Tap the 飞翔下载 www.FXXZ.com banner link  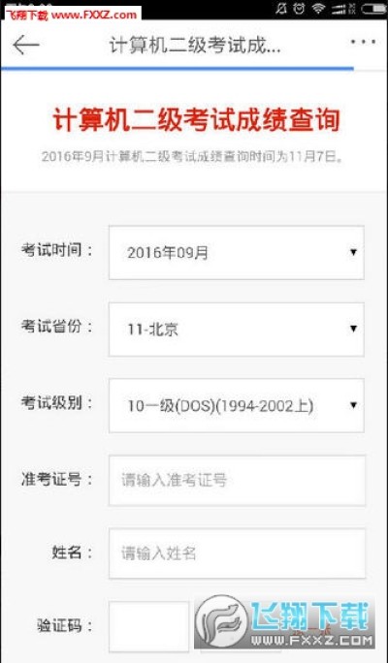coord(73,16)
